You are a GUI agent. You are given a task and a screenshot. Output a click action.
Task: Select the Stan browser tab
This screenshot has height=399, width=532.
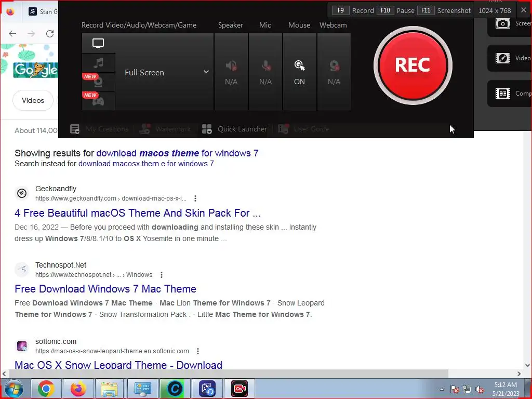point(43,11)
